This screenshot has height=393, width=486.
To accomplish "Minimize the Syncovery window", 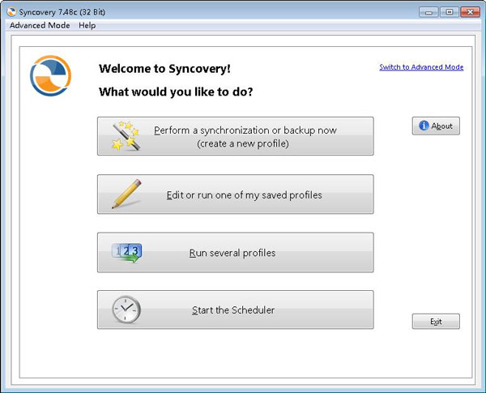I will point(430,11).
